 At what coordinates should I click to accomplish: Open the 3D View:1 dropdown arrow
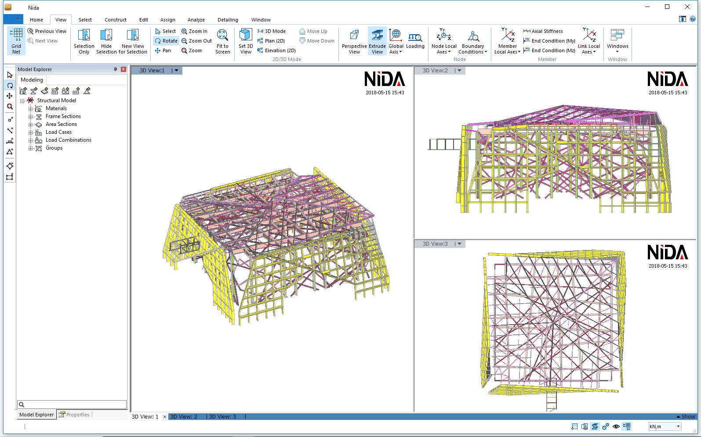177,70
